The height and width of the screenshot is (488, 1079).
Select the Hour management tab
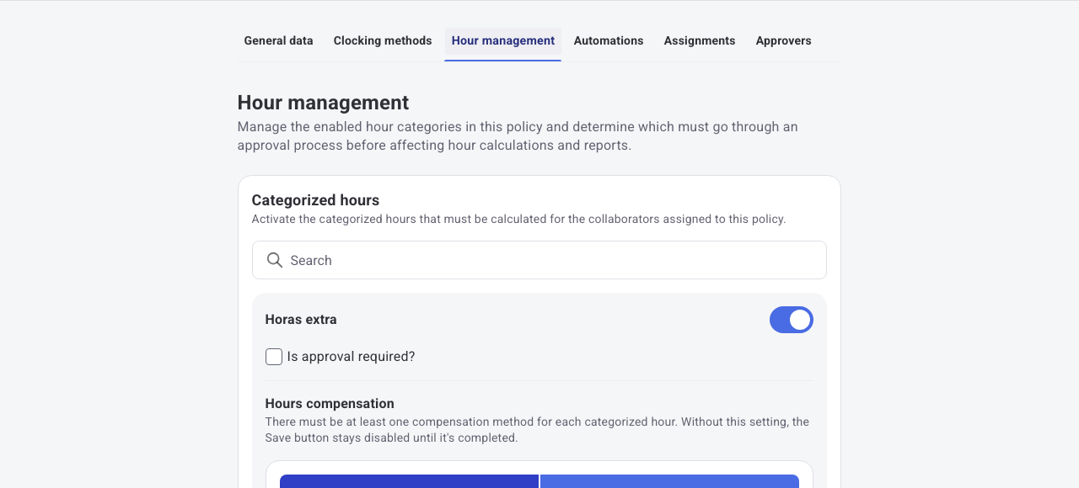pyautogui.click(x=503, y=40)
